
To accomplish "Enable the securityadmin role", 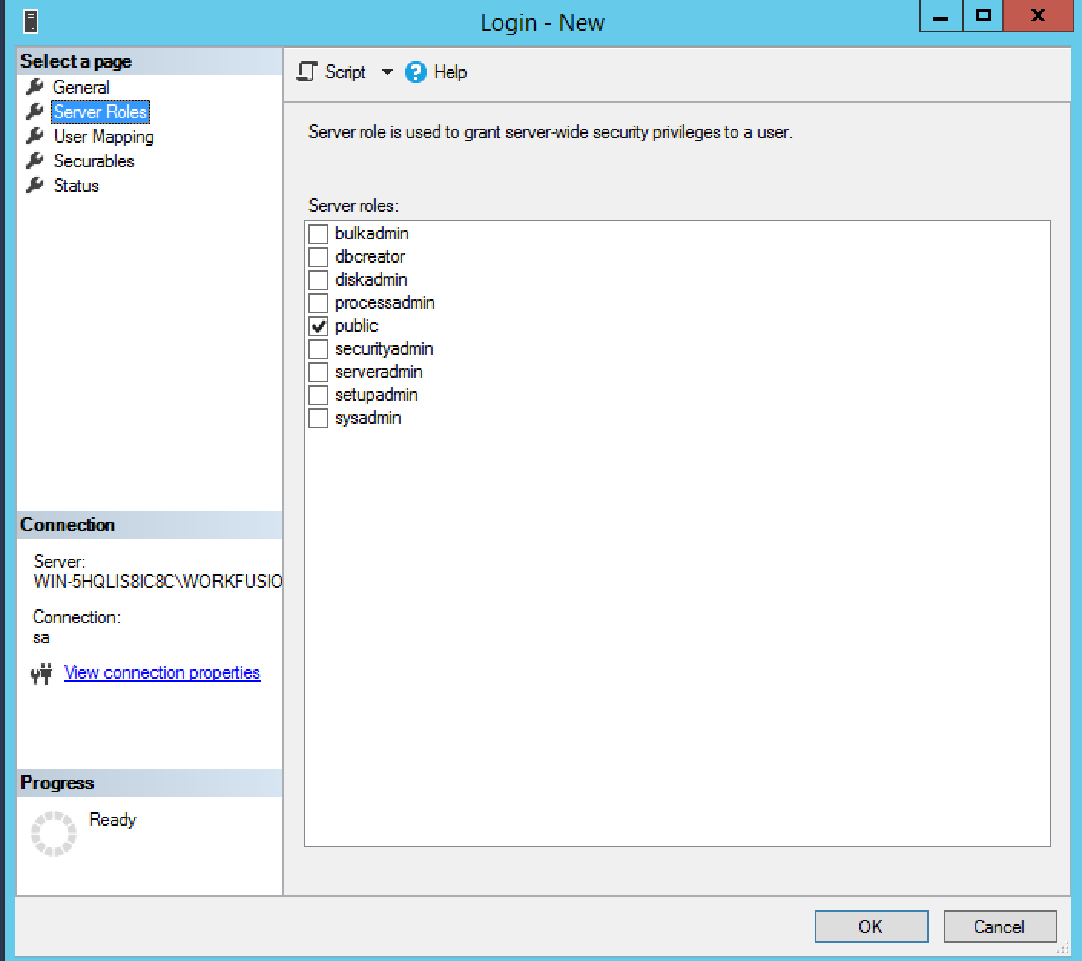I will point(318,348).
